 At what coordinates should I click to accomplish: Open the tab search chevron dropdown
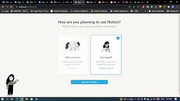coord(159,2)
